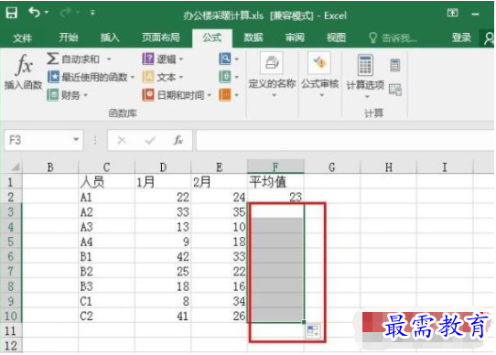
Task: Click the calculate now calculator icon
Action: 395,65
